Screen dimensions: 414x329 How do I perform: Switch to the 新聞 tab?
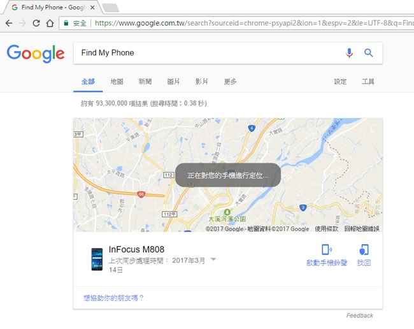pyautogui.click(x=145, y=82)
